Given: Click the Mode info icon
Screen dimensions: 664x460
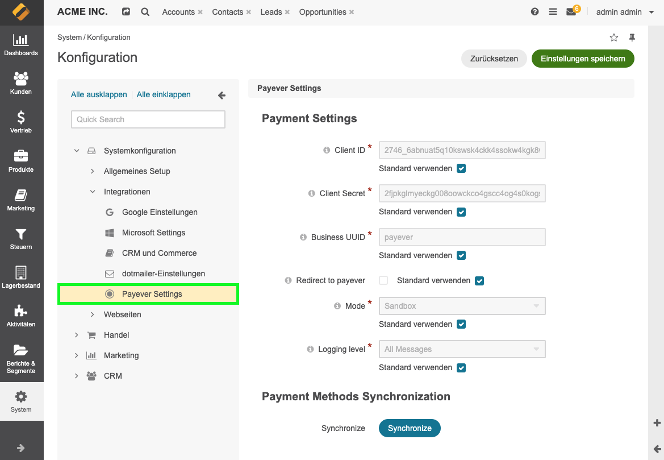Looking at the screenshot, I should [x=337, y=306].
